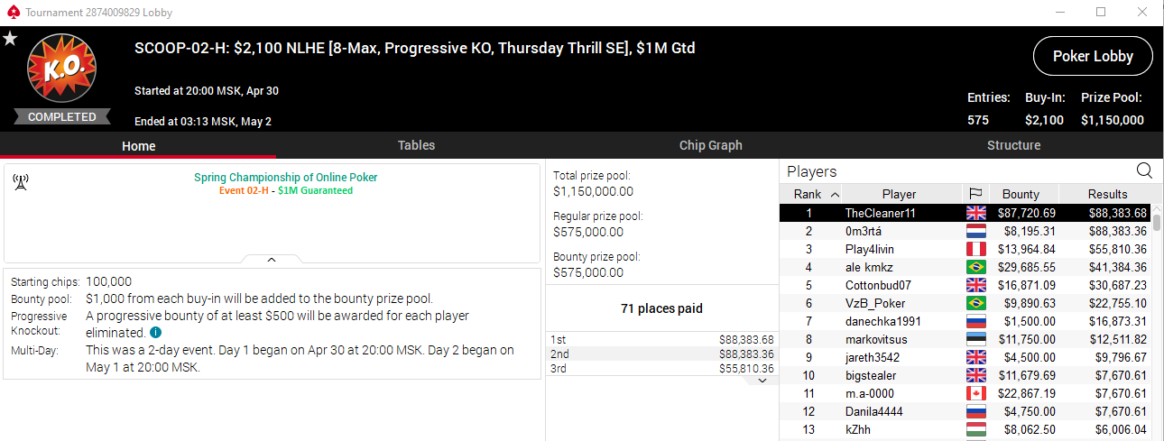Screen dimensions: 1164x441
Task: Open the player search magnifier icon
Action: (1144, 170)
